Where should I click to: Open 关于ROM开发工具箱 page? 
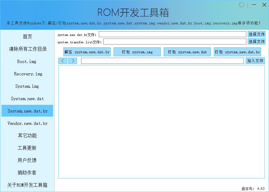[x=27, y=185]
